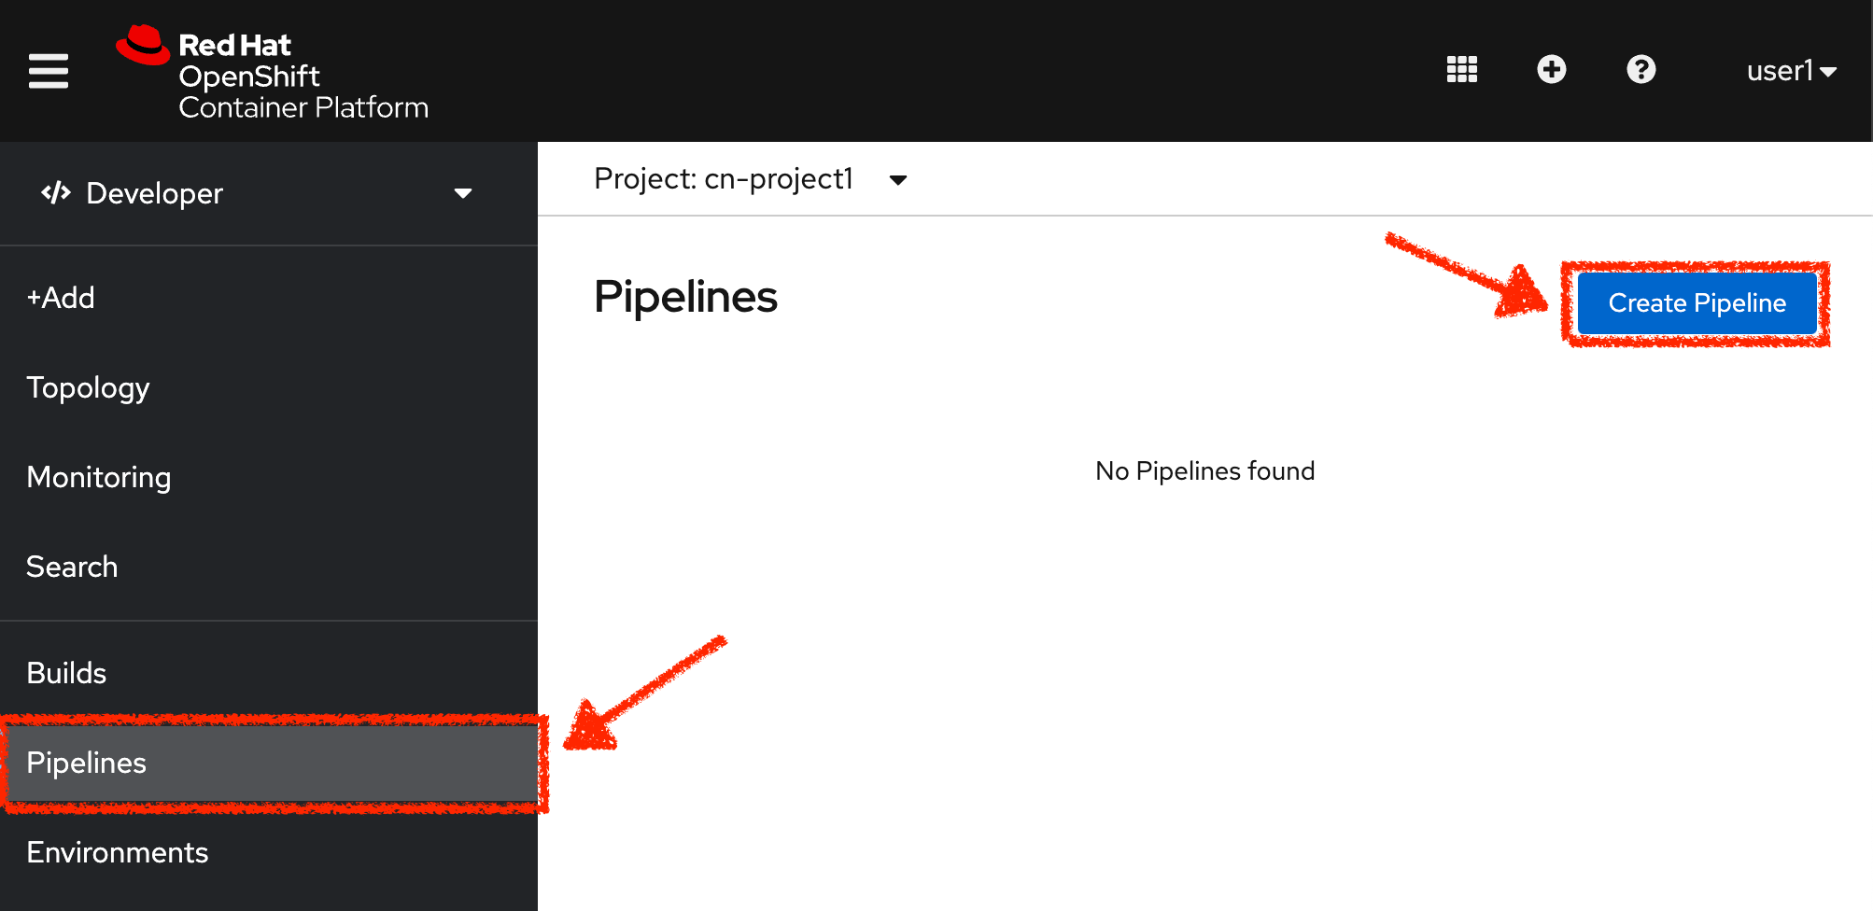The width and height of the screenshot is (1873, 911).
Task: Open the Search page in sidebar
Action: tap(72, 567)
